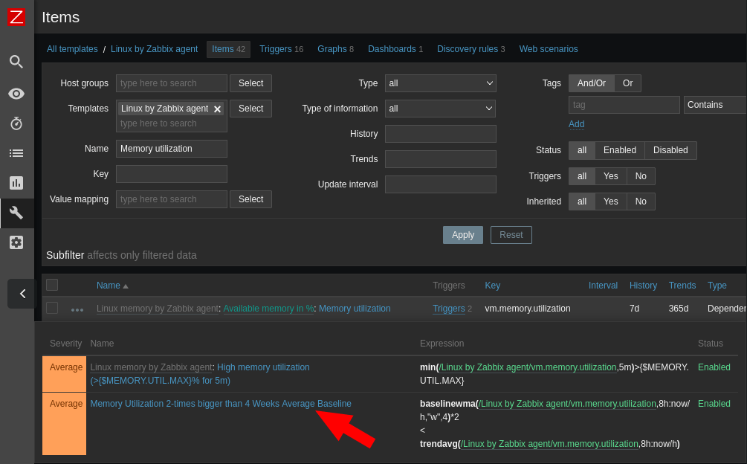Open the Reports bar-chart section

point(16,183)
